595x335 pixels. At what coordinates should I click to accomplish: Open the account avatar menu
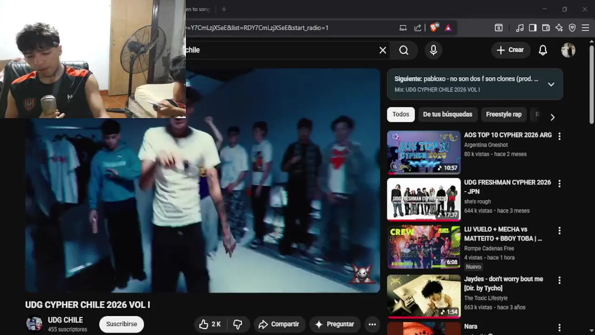568,50
